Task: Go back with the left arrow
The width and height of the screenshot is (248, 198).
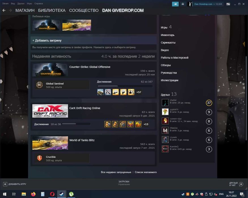Action: point(4,10)
